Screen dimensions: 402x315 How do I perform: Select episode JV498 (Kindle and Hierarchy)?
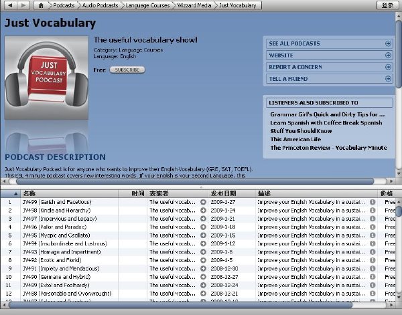[57, 211]
